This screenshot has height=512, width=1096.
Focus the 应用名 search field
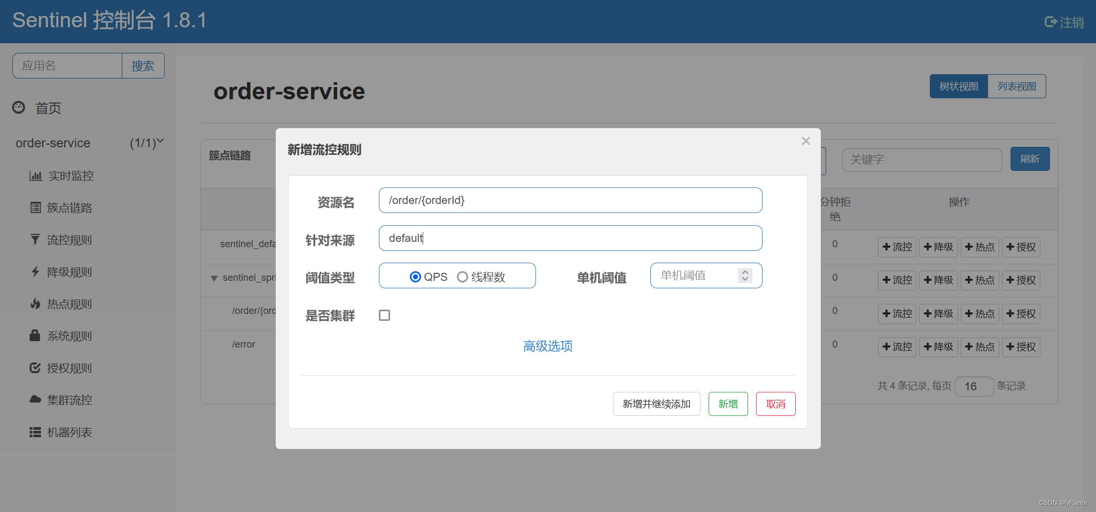(67, 66)
